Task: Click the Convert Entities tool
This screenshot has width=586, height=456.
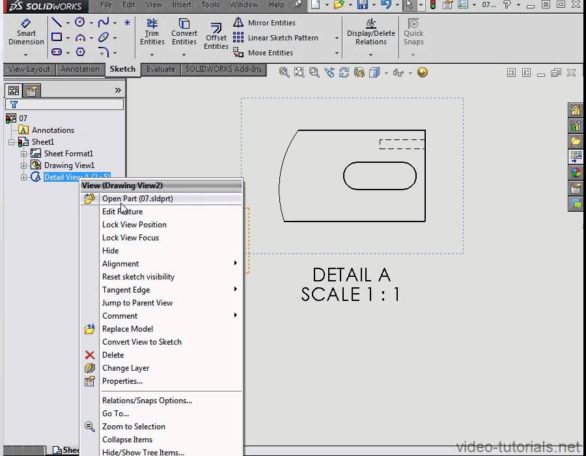Action: tap(184, 32)
